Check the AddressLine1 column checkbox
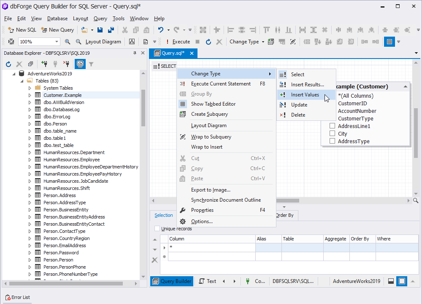422x304 pixels. [x=333, y=125]
